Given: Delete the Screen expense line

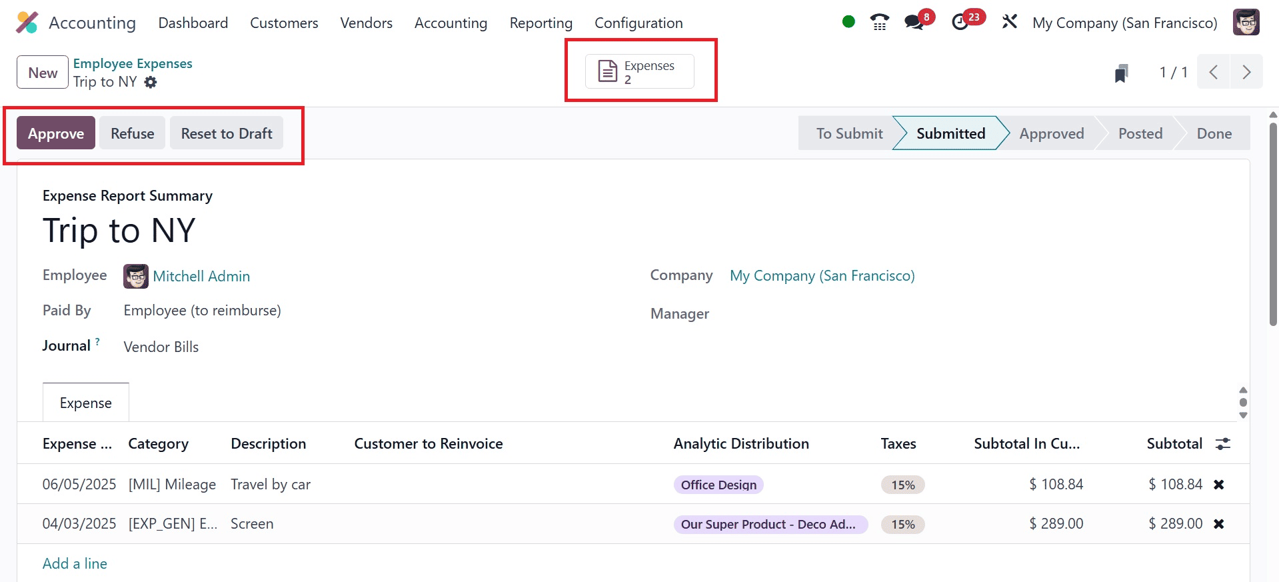Looking at the screenshot, I should pos(1219,524).
